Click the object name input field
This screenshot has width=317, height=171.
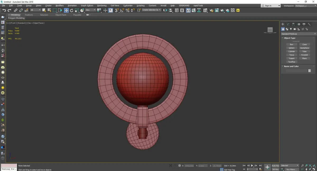coord(296,71)
